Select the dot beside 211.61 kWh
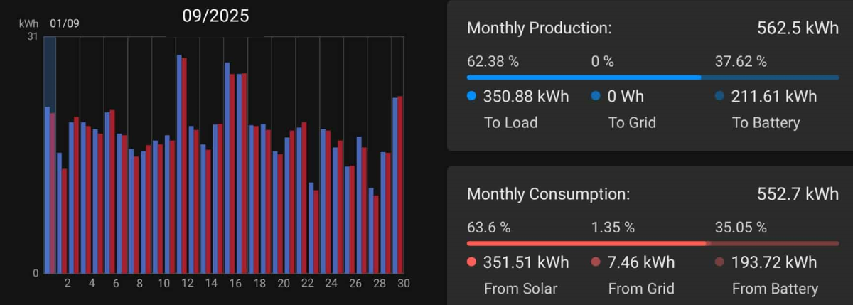 coord(719,97)
